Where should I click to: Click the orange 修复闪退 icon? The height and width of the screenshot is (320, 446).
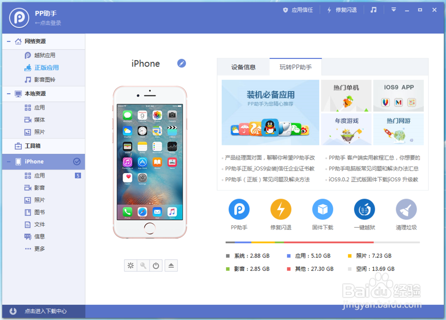point(281,209)
